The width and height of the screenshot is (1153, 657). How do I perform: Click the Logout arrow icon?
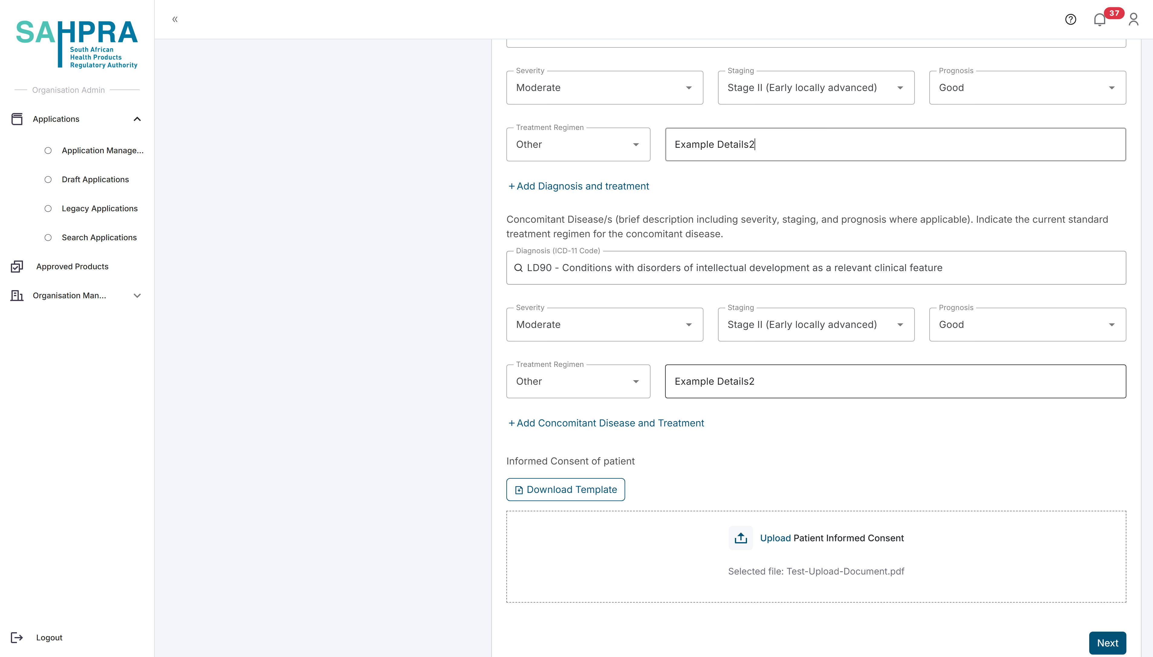[x=17, y=638]
